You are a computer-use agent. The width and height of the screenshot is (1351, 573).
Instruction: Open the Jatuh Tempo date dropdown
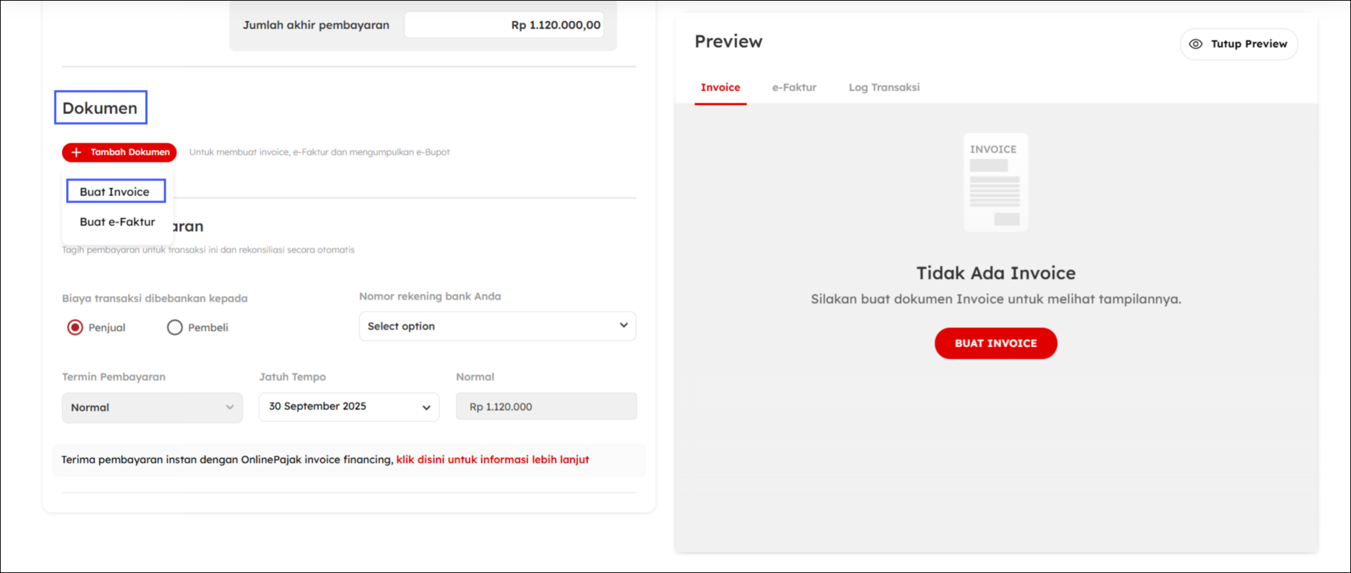coord(349,406)
